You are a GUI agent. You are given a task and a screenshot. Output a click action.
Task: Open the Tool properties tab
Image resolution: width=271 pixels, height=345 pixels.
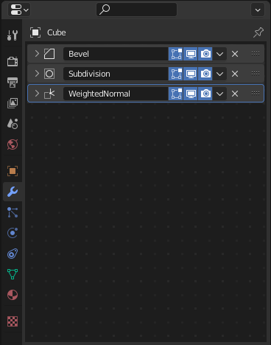point(13,35)
